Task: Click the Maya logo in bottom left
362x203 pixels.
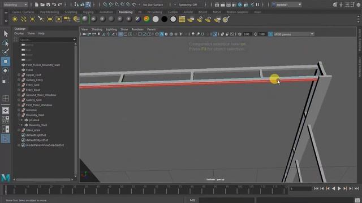Action: point(6,178)
